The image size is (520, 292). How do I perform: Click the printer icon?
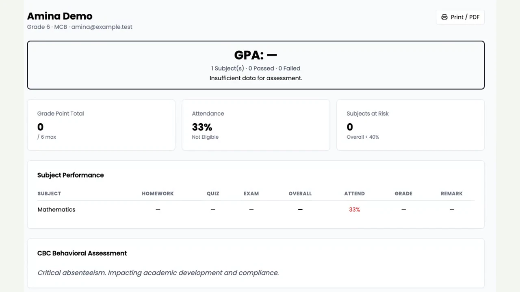pyautogui.click(x=444, y=17)
